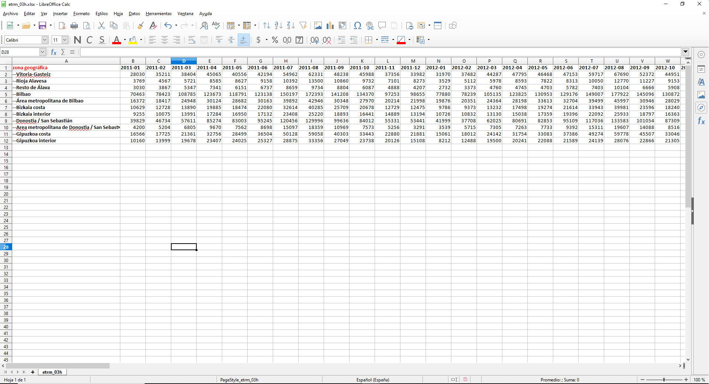Sort data in ascending order

[279, 25]
